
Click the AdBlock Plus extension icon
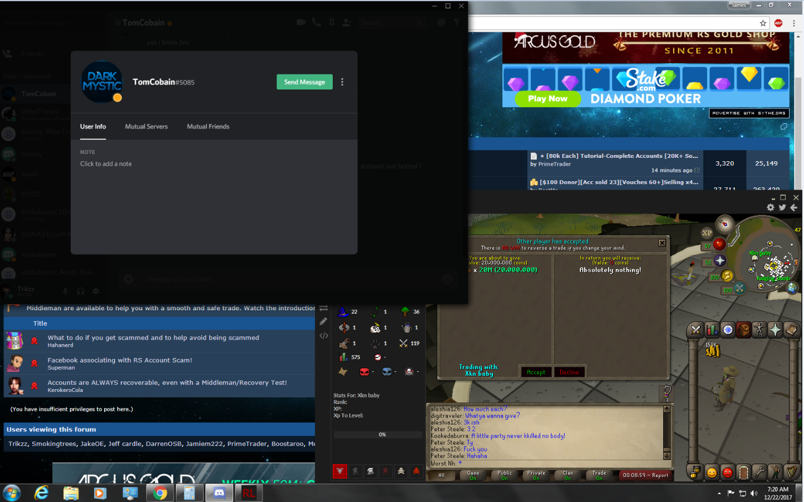[778, 23]
